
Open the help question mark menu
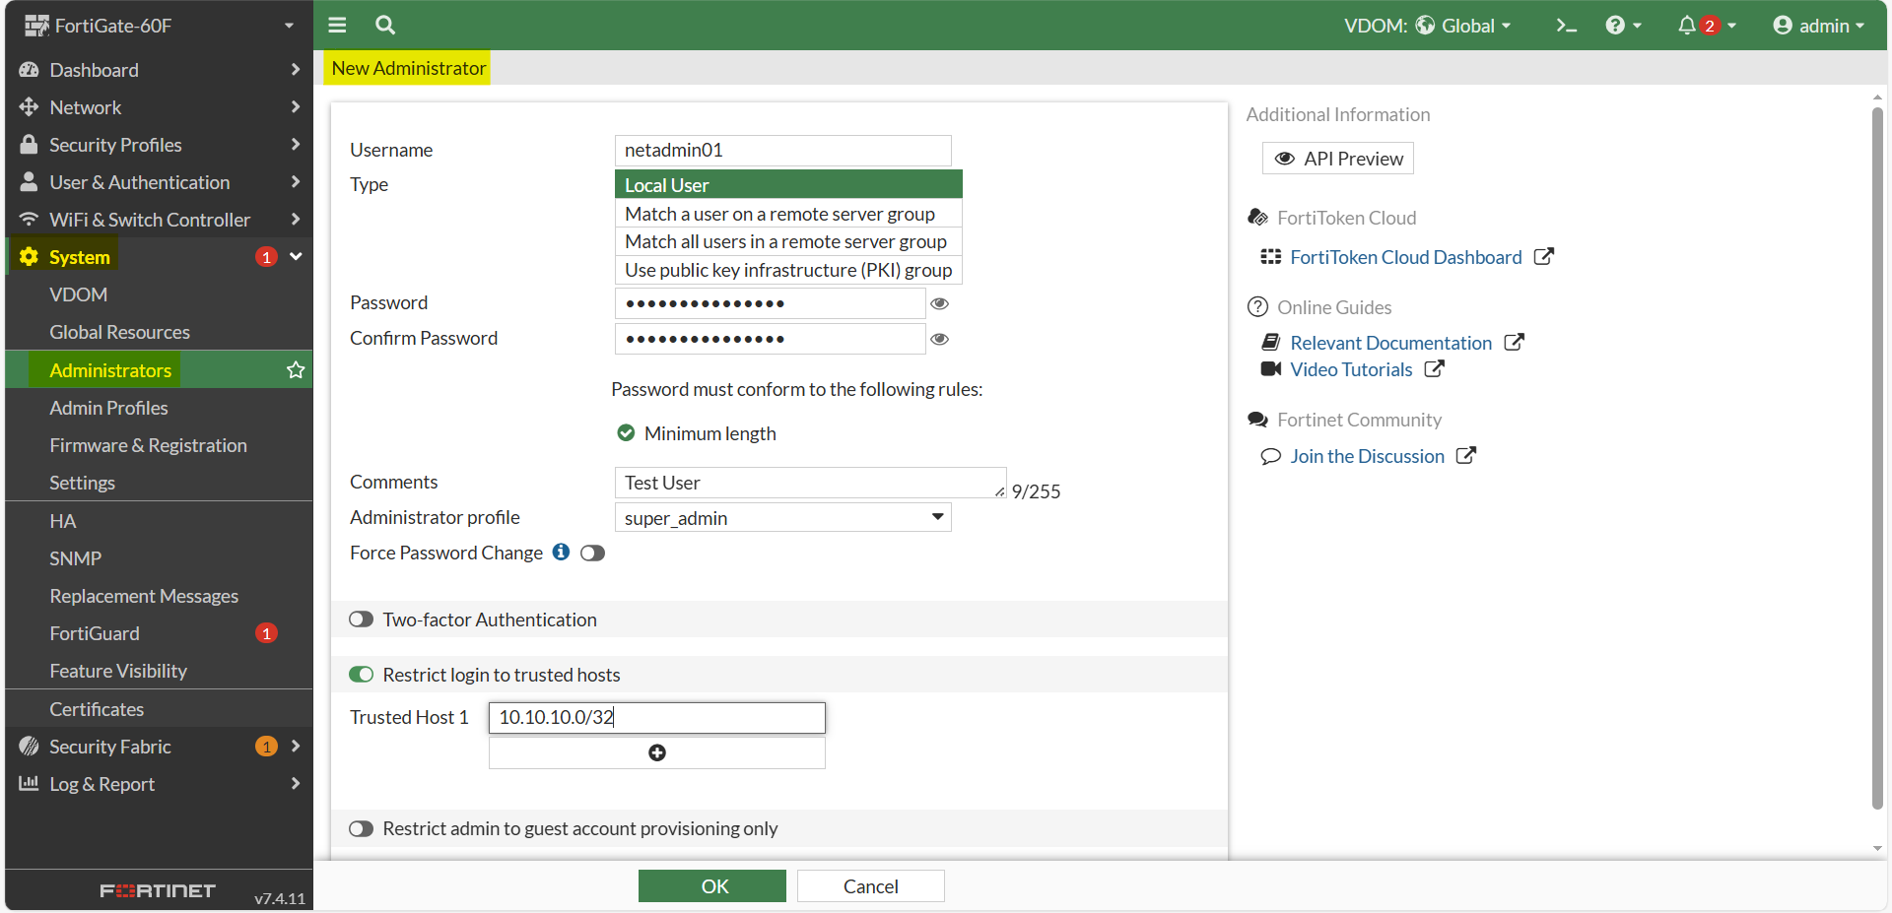tap(1623, 26)
